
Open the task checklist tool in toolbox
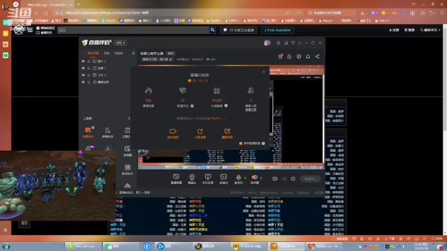127,132
